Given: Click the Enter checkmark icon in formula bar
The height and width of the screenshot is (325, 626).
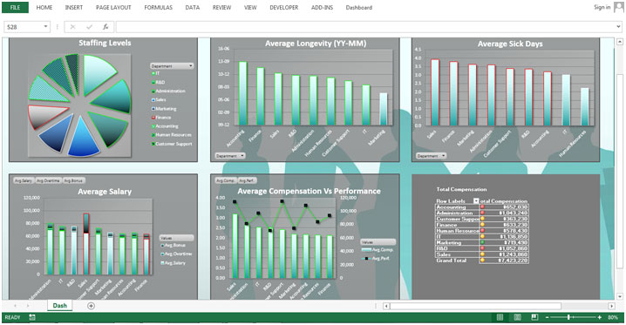Looking at the screenshot, I should coord(89,27).
